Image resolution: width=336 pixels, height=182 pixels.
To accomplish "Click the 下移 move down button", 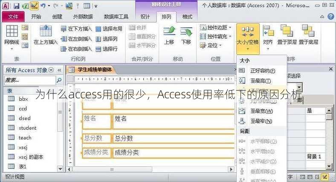I will click(x=186, y=36).
